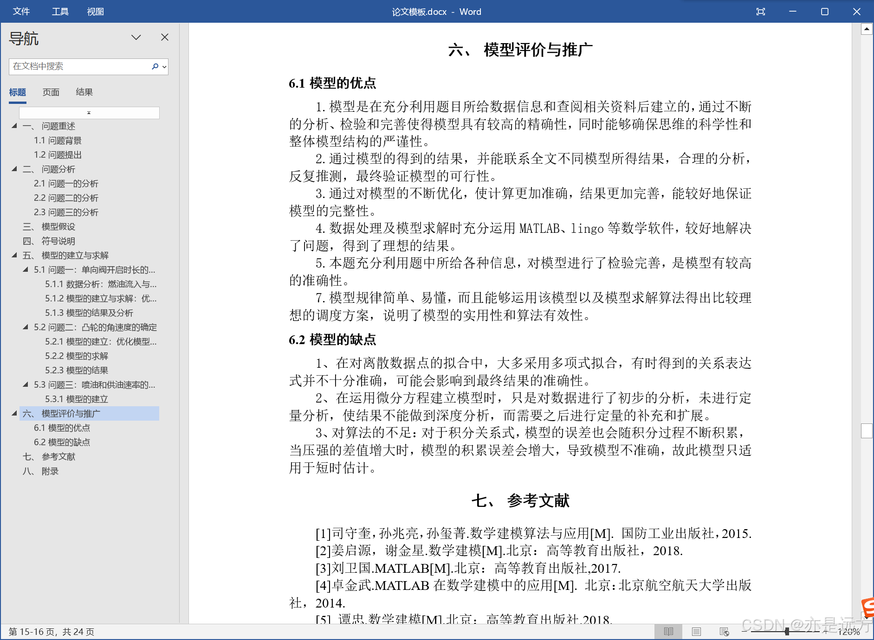This screenshot has height=640, width=874.
Task: Switch to Read Mode view icon
Action: (668, 632)
